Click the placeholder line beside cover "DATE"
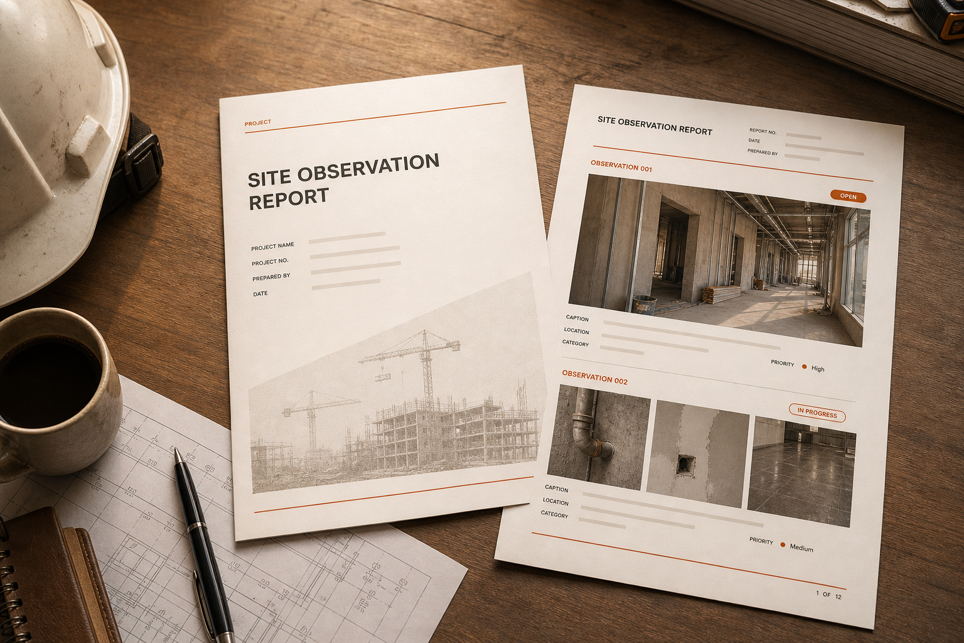 click(346, 284)
